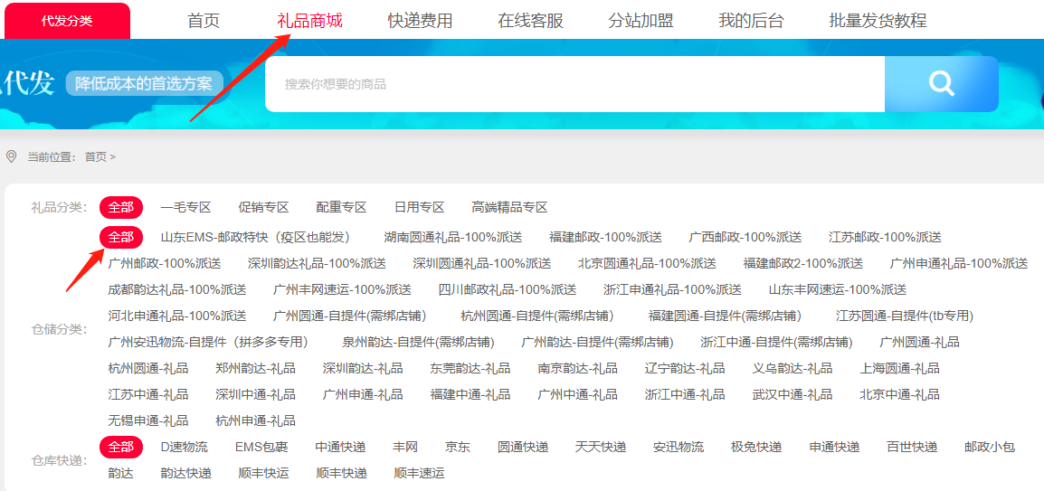Choose 杭州圆通-礼品 warehouse
The image size is (1044, 491).
[147, 368]
